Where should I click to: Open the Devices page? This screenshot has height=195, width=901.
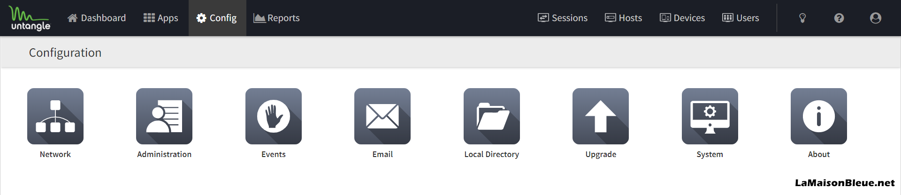(682, 18)
